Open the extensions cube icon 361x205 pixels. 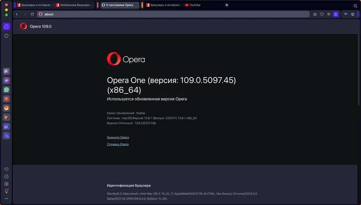click(353, 14)
